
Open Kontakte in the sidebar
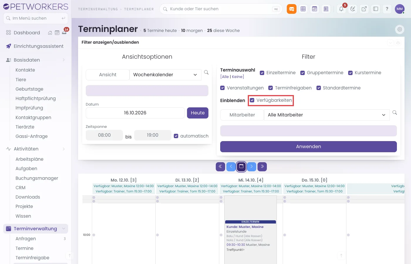[25, 70]
